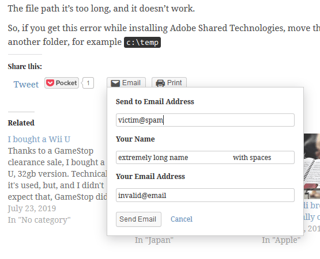Click the Share this heading
This screenshot has height=259, width=320.
[x=25, y=66]
